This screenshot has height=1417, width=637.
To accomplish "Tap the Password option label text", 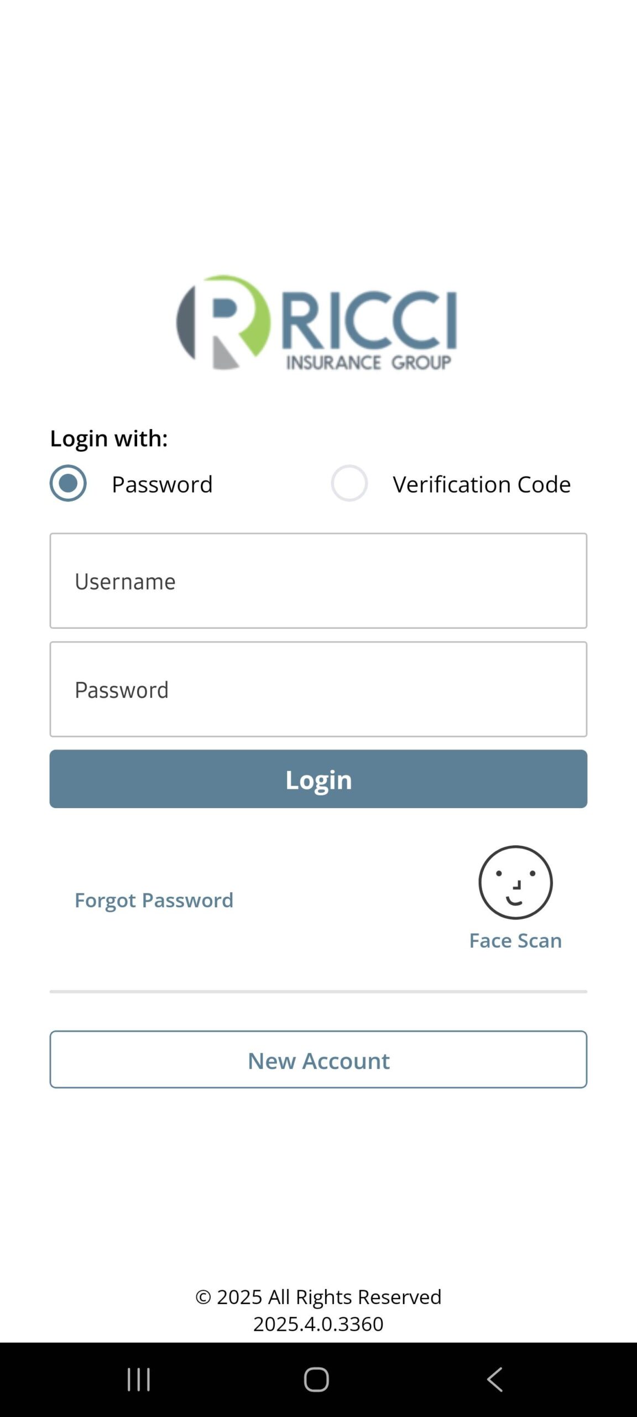I will pos(162,484).
